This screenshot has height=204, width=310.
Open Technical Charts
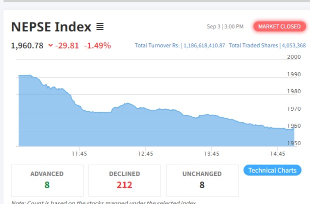point(272,170)
